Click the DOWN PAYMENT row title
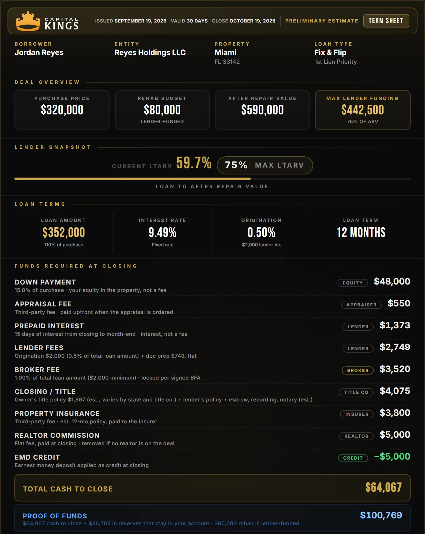Viewport: 425px width, 534px height. coord(45,282)
